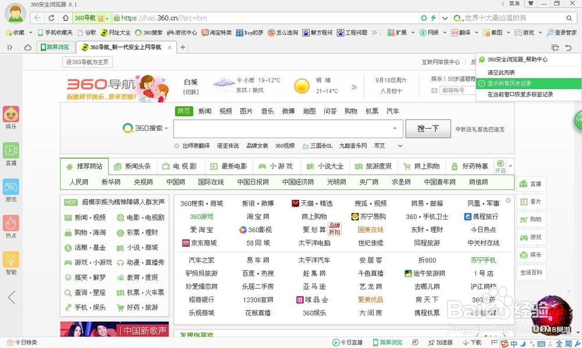The width and height of the screenshot is (582, 348).
Task: Toggle the night mode moon icon
Action: pyautogui.click(x=523, y=343)
